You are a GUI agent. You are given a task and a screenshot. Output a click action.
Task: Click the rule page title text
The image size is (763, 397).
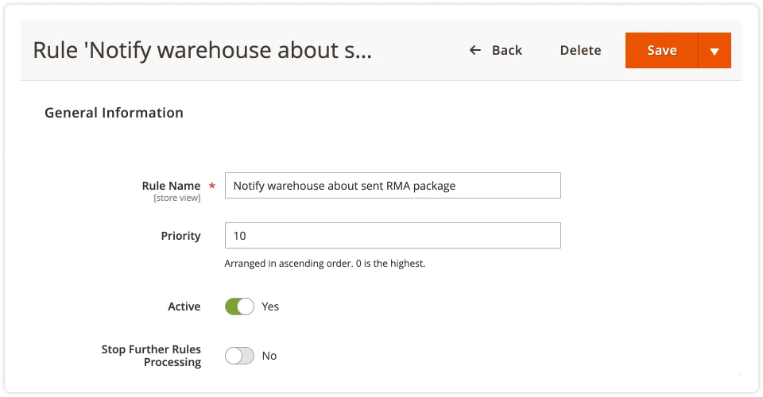point(202,51)
